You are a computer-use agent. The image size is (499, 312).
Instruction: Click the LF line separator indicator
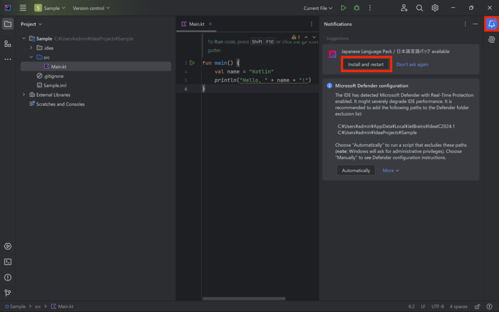point(423,307)
